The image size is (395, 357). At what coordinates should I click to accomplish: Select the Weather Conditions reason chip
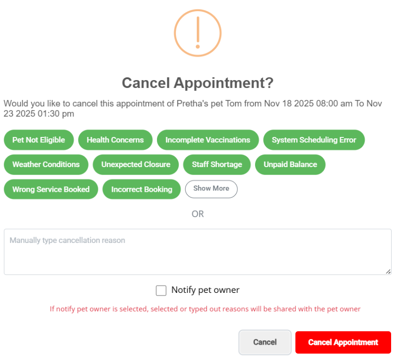[x=46, y=164]
